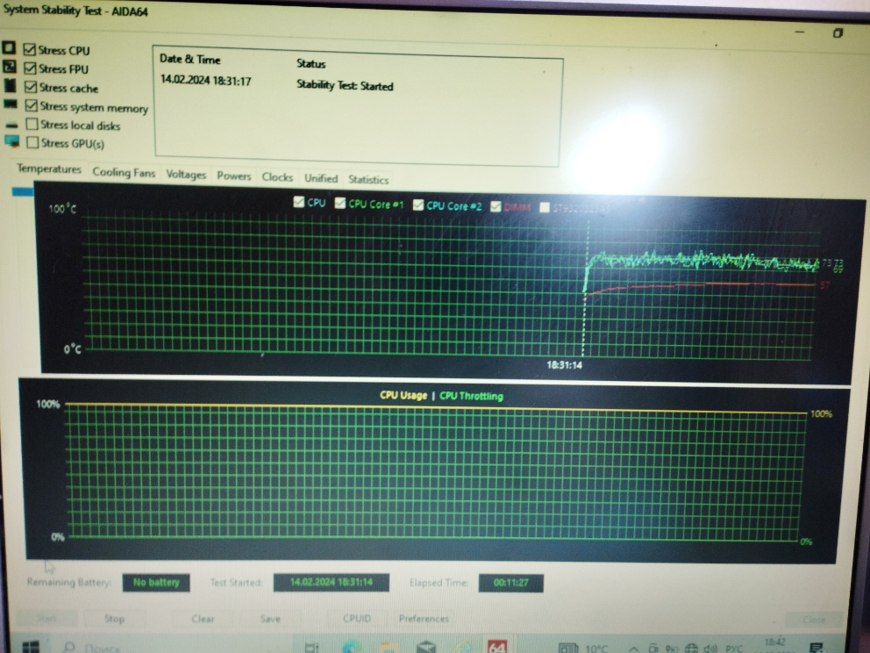Click the 18:31:14 time marker on the graph
Image resolution: width=870 pixels, height=653 pixels.
point(564,365)
